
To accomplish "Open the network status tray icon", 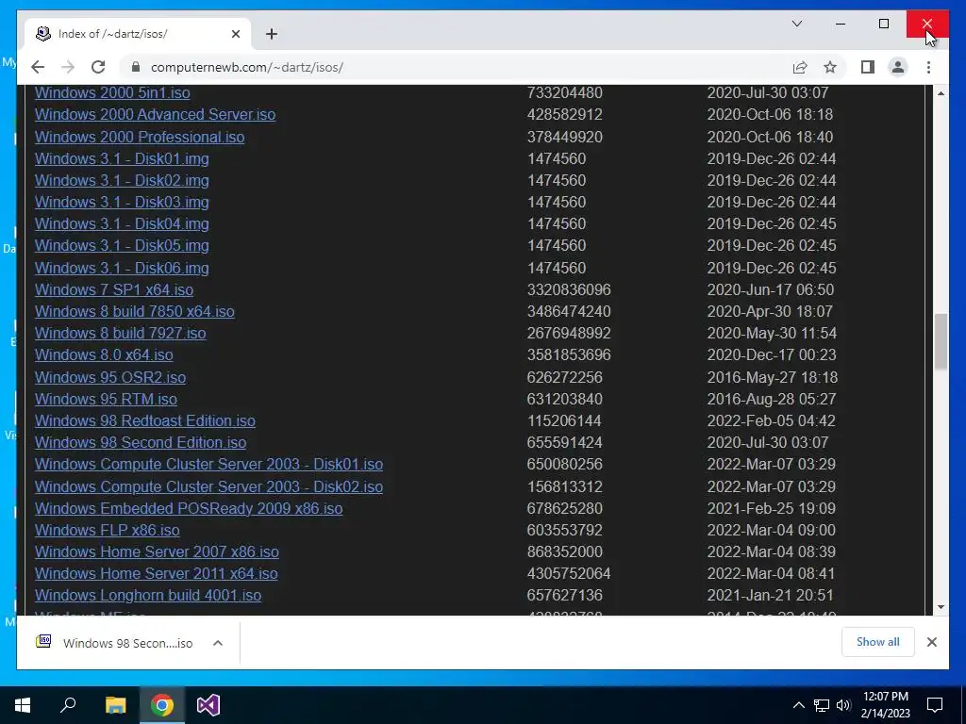I will pos(822,705).
